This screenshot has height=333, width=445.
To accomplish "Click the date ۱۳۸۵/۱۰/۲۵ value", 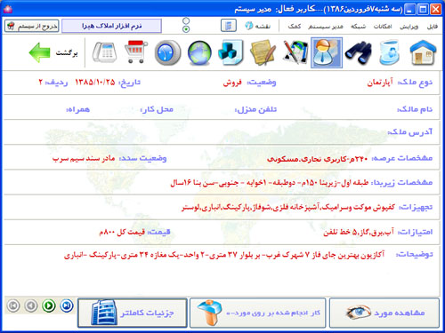I will (95, 82).
